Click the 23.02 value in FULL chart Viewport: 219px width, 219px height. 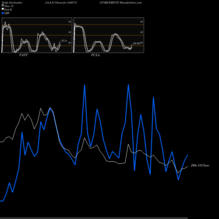(136, 43)
